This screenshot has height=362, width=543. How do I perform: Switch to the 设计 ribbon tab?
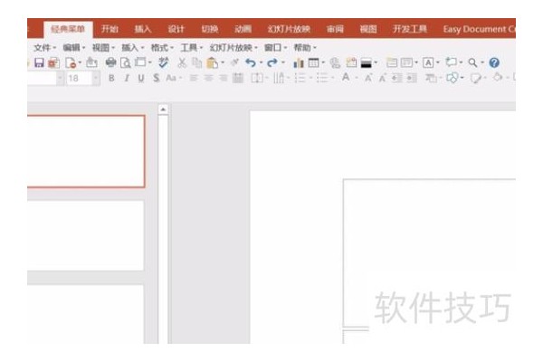click(176, 29)
